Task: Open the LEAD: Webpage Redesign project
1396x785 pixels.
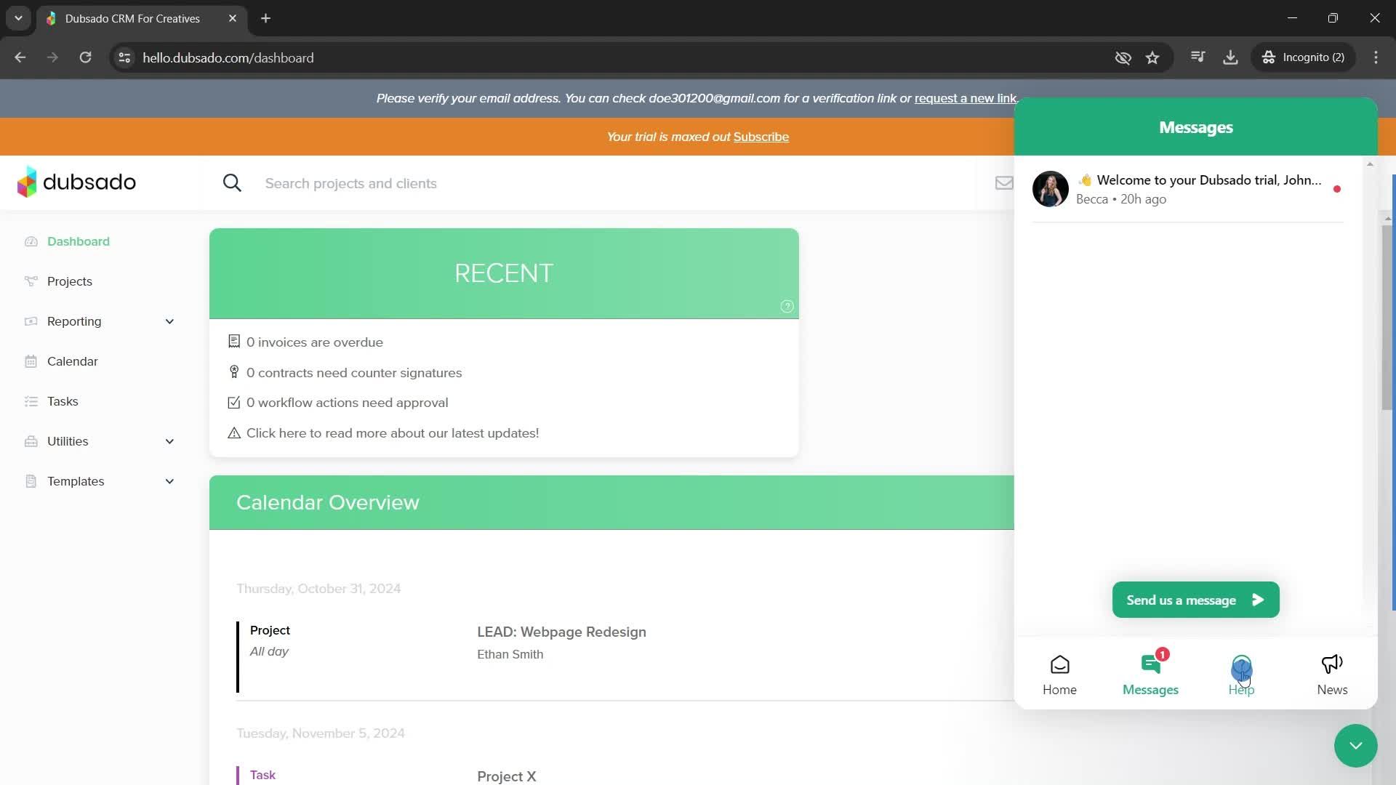Action: pyautogui.click(x=561, y=632)
